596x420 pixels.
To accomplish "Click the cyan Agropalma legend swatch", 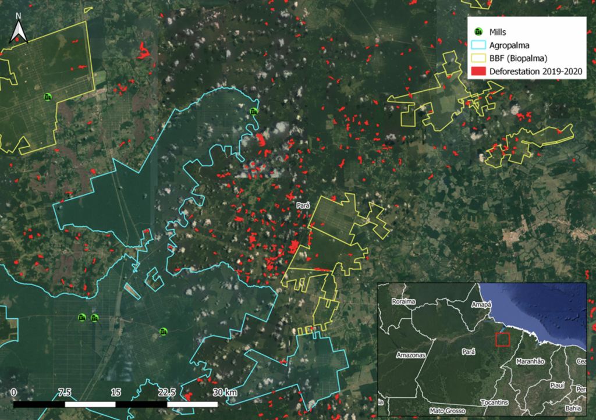I will click(478, 45).
